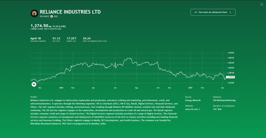Click the 1,600.00 axis label
Image resolution: width=266 pixels, height=138 pixels.
pos(231,58)
